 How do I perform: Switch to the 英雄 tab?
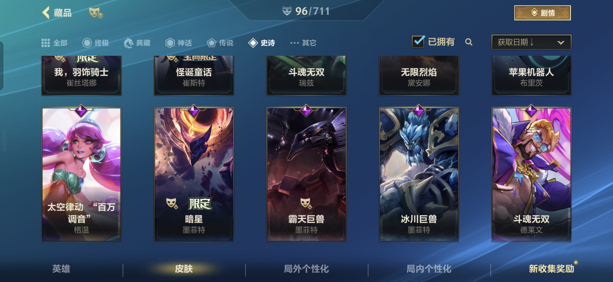[x=61, y=269]
